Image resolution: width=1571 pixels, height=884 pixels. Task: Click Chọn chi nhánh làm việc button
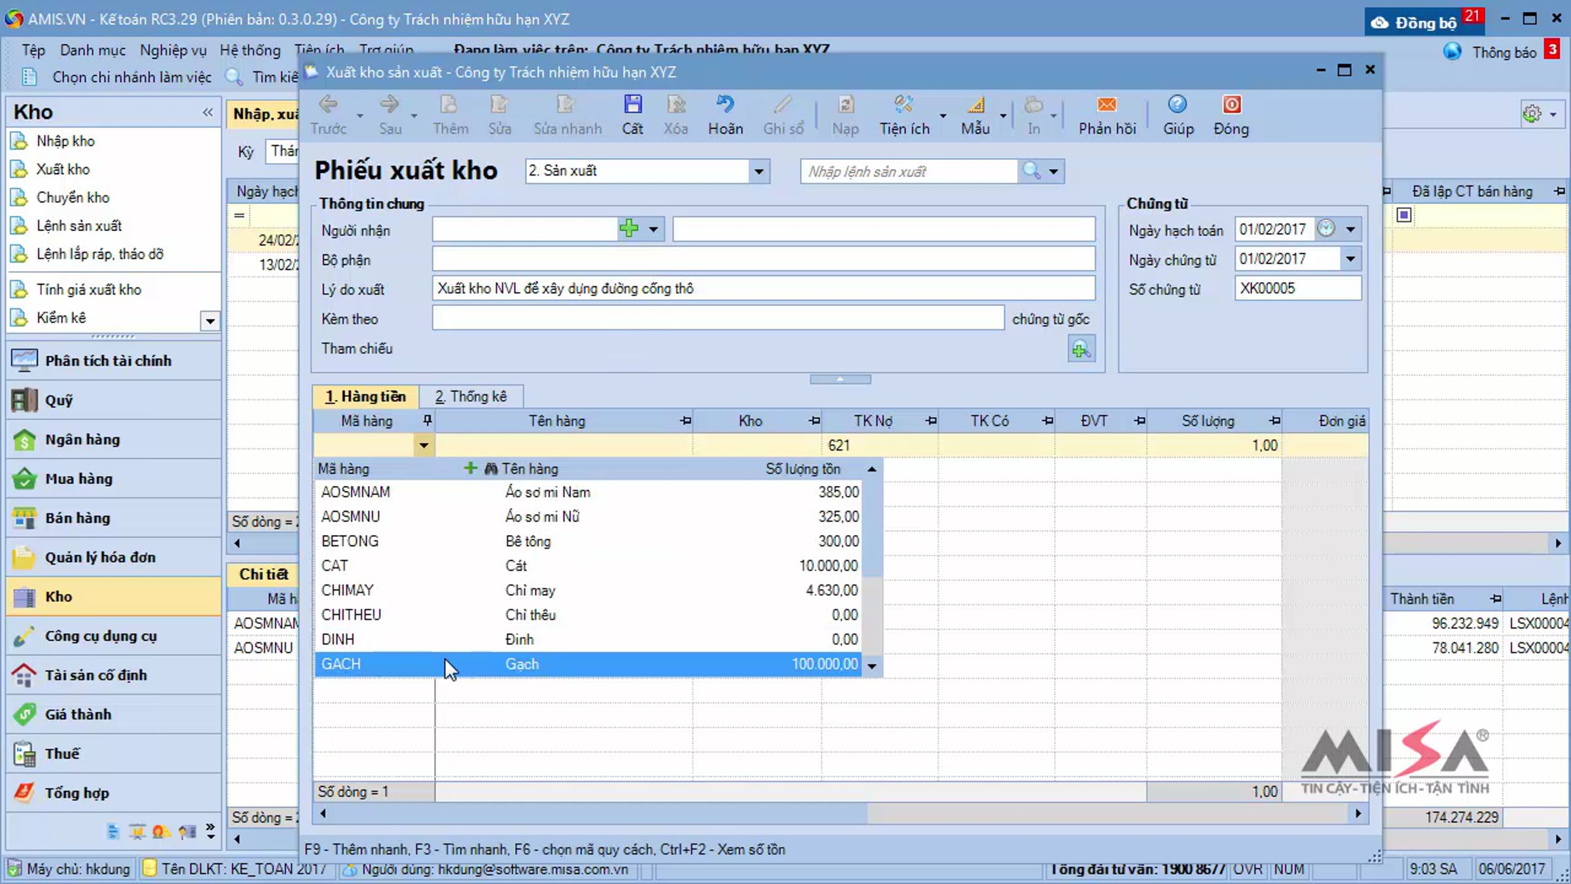tap(118, 77)
